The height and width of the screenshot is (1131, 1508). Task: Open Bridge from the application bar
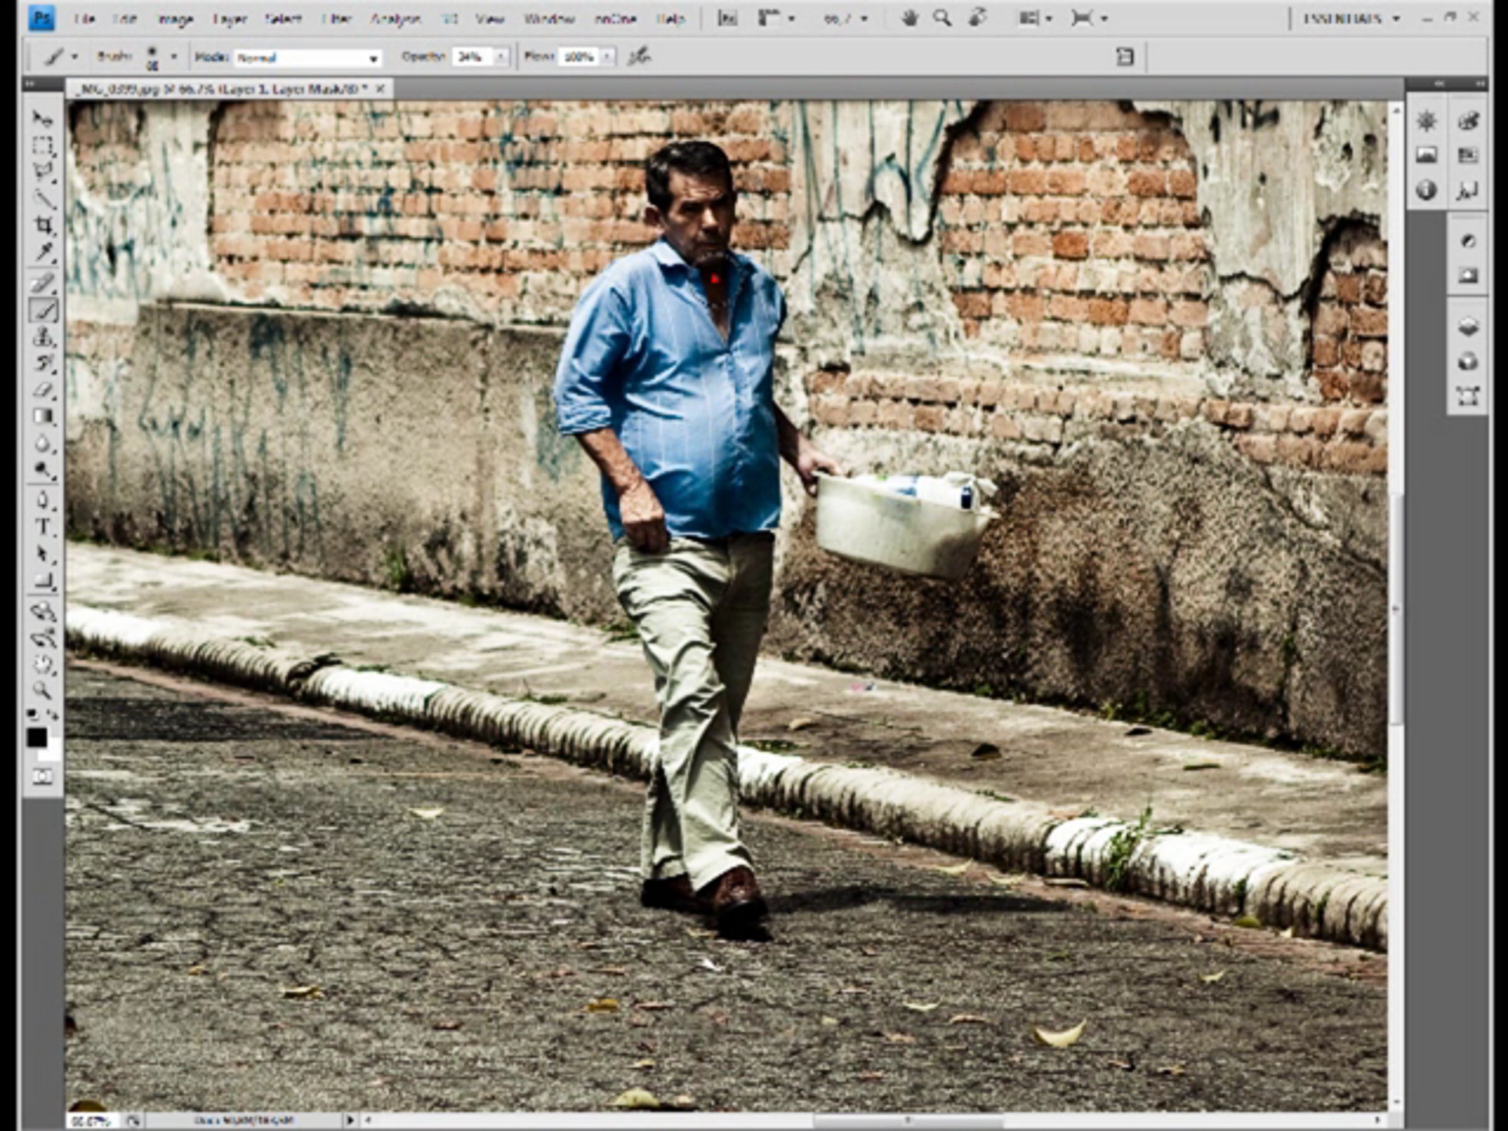tap(728, 18)
